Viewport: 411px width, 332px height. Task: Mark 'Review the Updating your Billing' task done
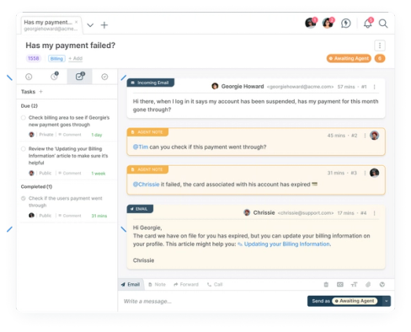24,149
